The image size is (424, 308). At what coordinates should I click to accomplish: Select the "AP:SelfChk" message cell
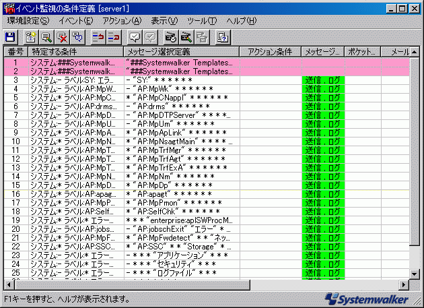point(182,212)
